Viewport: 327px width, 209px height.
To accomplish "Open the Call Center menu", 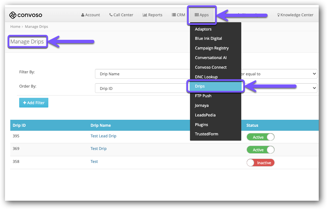I will 121,15.
